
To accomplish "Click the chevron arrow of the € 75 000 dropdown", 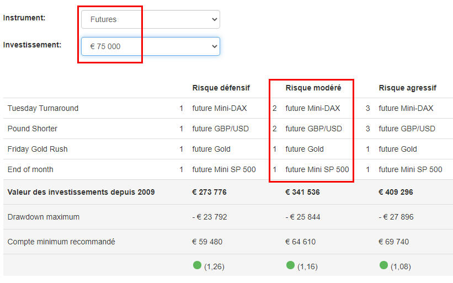I will pos(215,46).
